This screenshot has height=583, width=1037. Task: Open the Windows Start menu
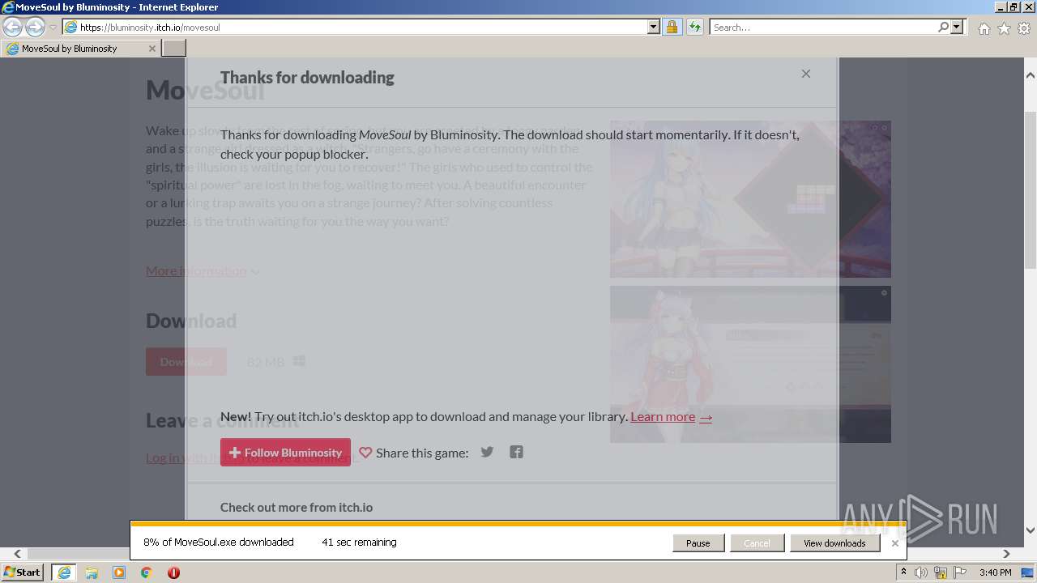click(22, 572)
